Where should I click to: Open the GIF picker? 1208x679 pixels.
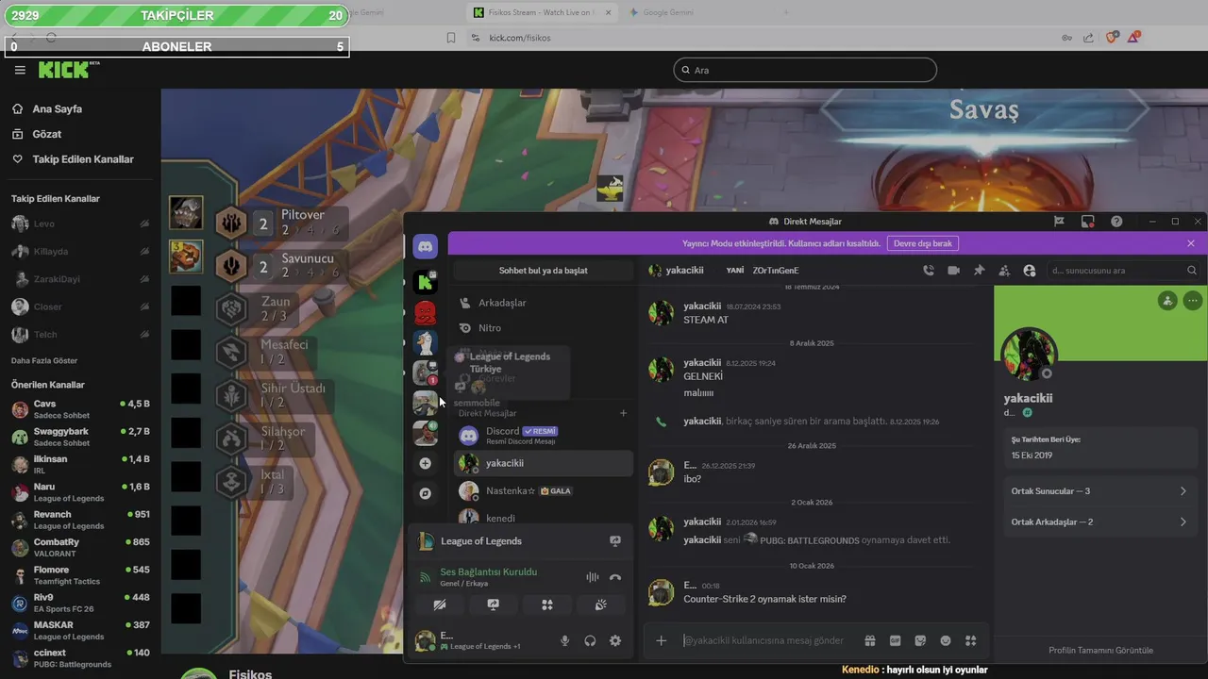click(896, 640)
